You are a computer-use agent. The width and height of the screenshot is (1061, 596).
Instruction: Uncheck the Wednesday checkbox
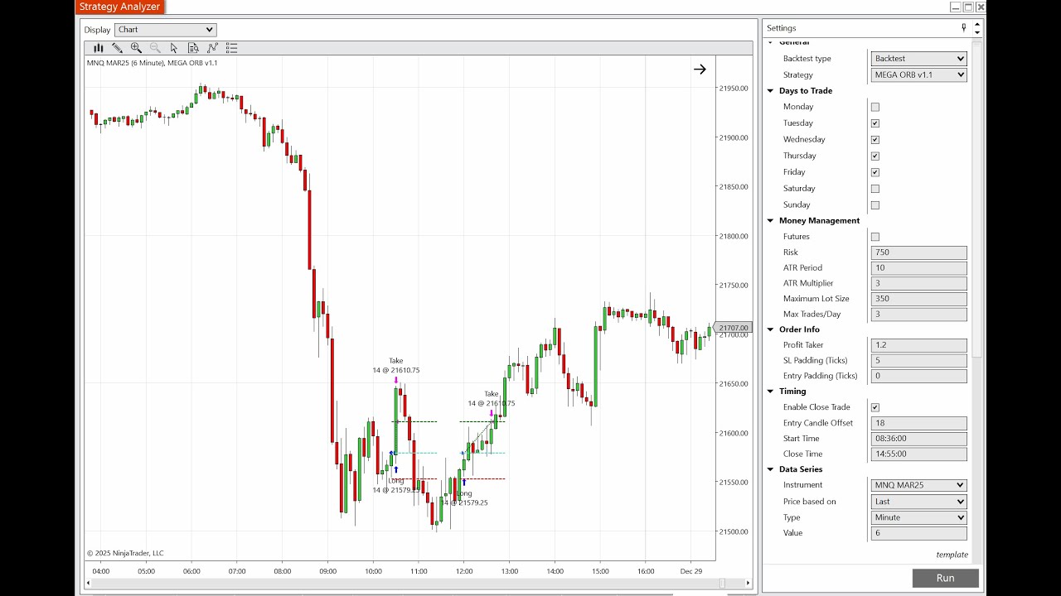875,140
